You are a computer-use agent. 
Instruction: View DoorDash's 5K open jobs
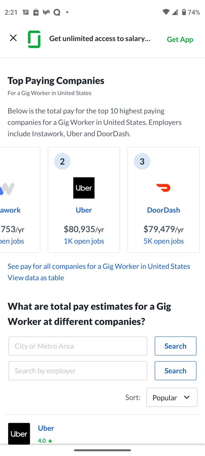[x=163, y=241]
